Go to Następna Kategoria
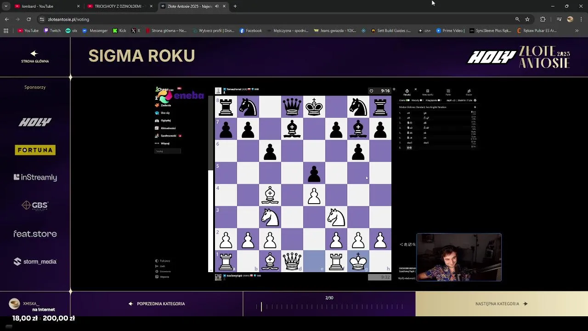Viewport: 588px width, 331px height. click(502, 303)
